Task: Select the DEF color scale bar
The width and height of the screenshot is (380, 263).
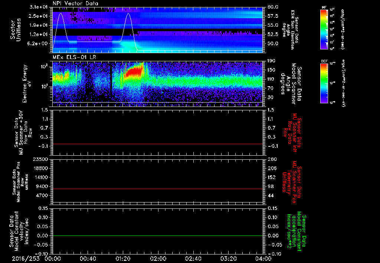Action: [x=324, y=84]
